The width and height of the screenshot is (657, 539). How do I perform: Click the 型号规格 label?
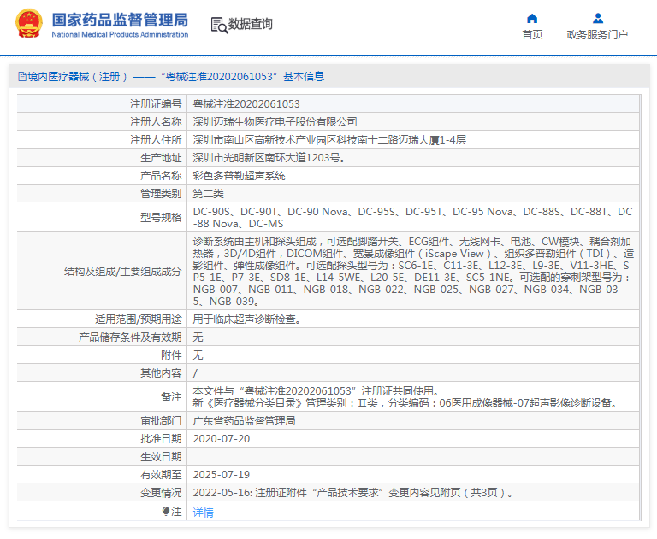[x=161, y=218]
